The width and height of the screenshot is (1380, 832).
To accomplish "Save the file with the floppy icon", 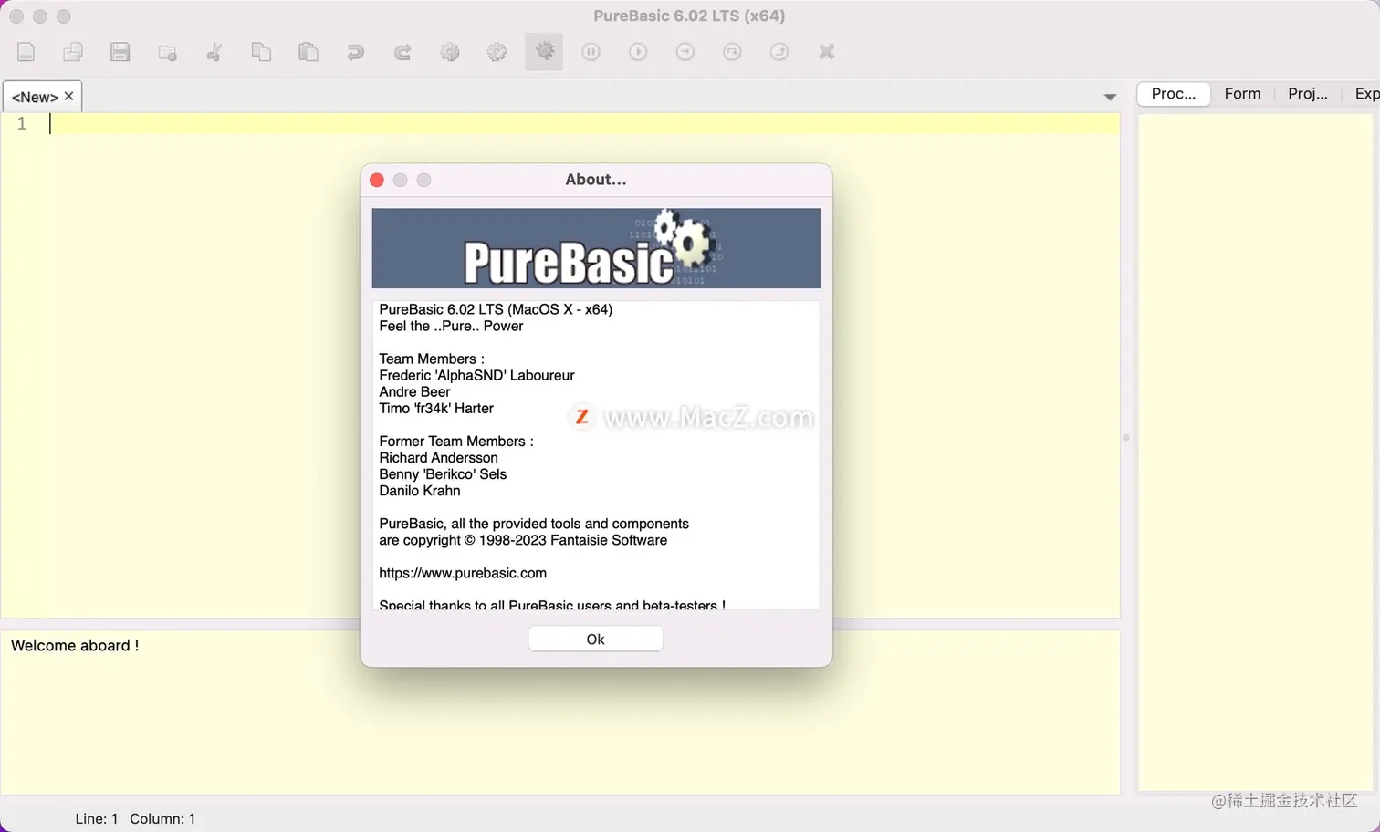I will coord(120,52).
